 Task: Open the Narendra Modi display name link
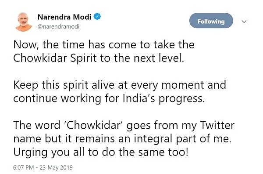tap(64, 17)
